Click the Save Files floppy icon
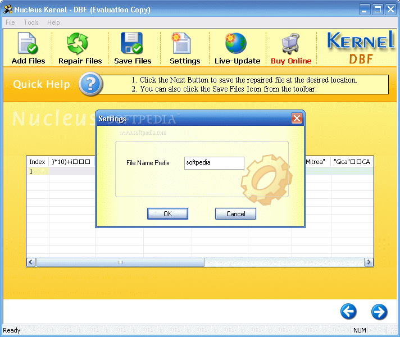400x337 pixels. coord(131,43)
